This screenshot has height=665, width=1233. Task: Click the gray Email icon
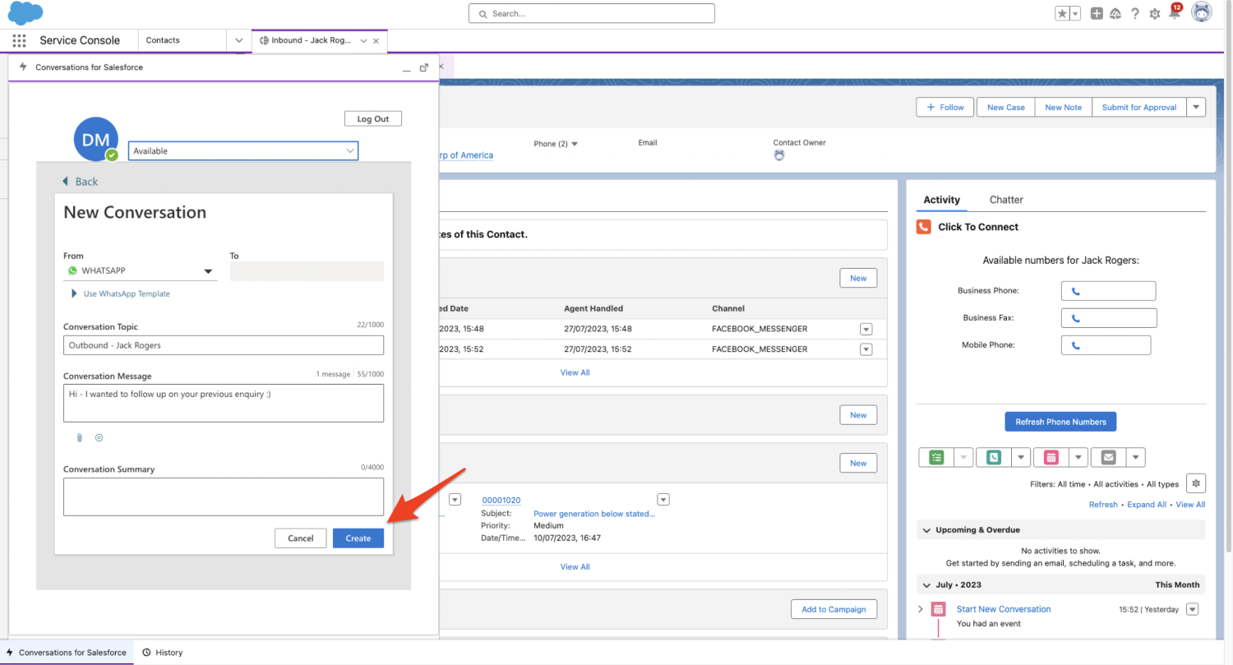pos(1108,458)
